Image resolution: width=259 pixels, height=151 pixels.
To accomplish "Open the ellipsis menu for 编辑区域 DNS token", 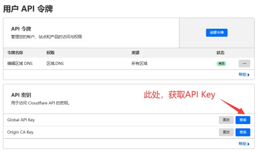I will coord(244,63).
